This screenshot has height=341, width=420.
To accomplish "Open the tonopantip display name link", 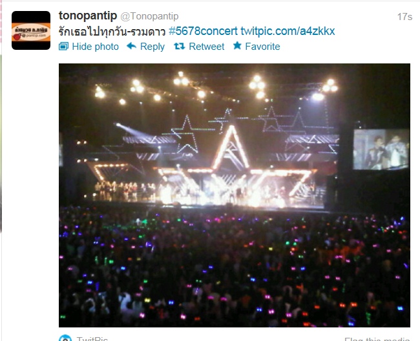I will click(88, 16).
